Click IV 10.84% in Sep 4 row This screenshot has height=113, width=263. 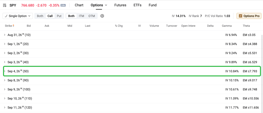pos(232,71)
